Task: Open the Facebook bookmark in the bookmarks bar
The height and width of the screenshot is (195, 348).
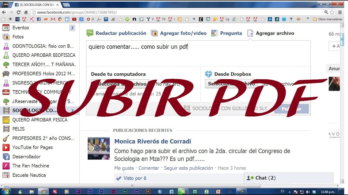Action: [39, 19]
